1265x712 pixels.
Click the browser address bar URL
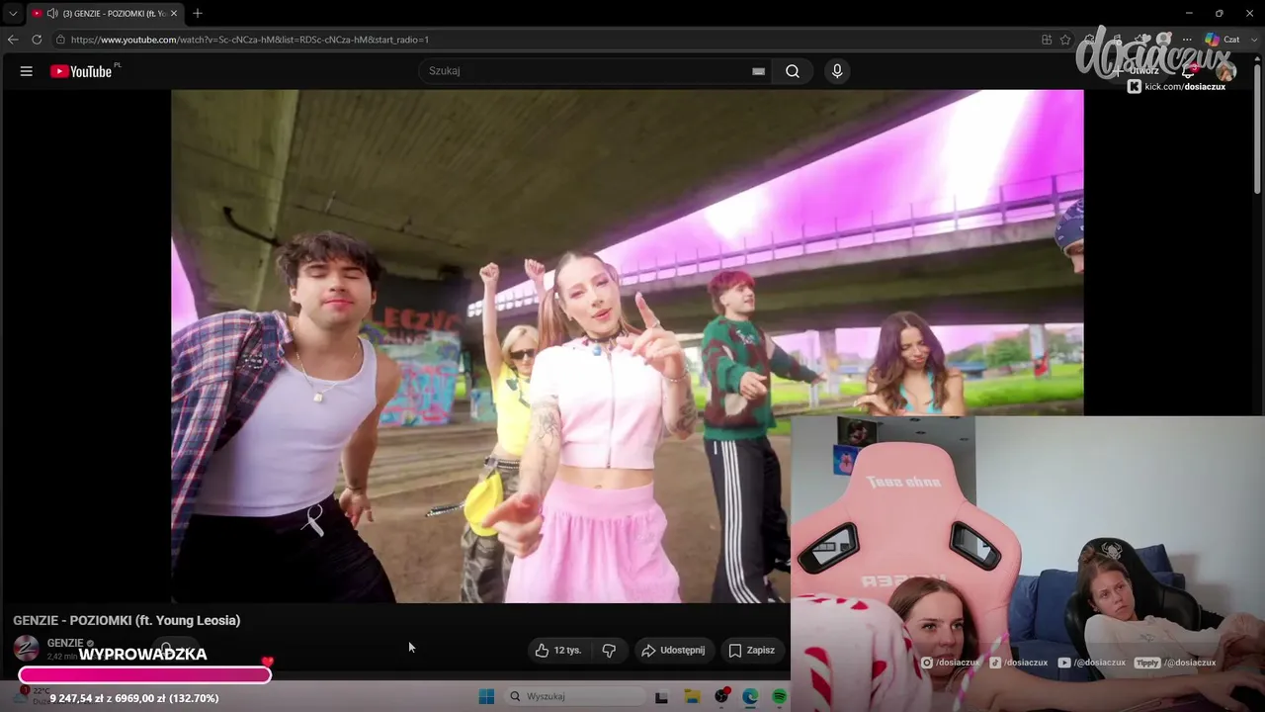pos(250,40)
